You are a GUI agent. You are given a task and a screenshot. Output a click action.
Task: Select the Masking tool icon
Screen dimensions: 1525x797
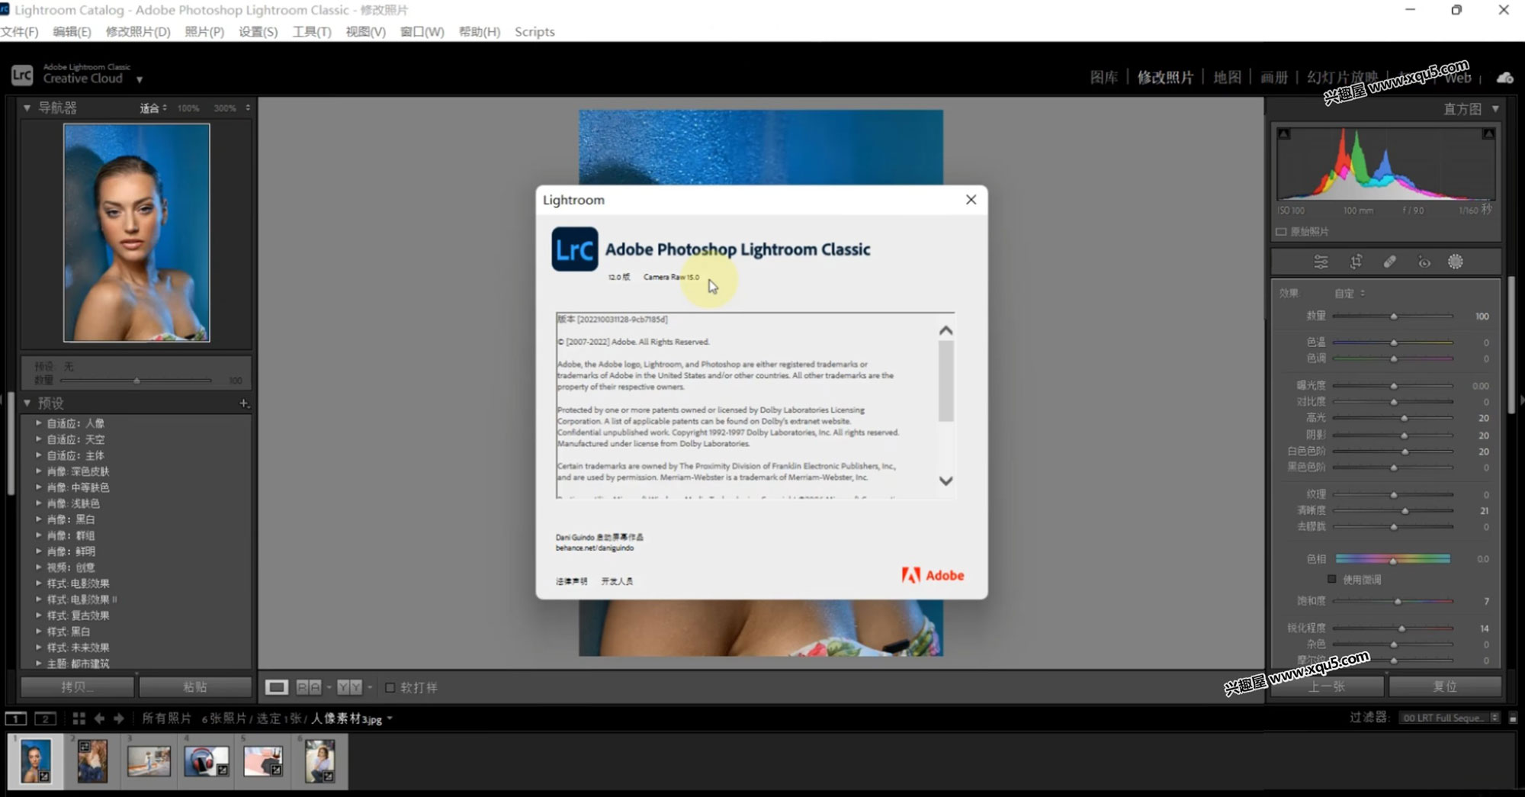[x=1456, y=262]
